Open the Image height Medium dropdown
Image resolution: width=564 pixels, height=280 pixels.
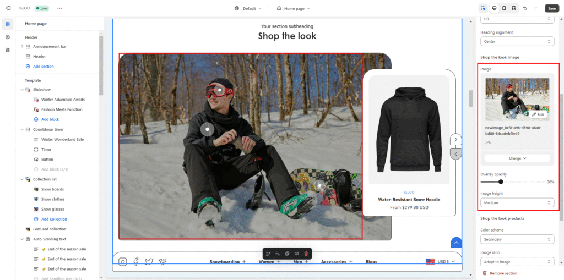click(517, 202)
